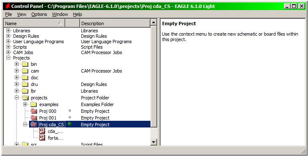This screenshot has width=308, height=156.
Task: Expand the Scripts tree node
Action: pos(8,47)
